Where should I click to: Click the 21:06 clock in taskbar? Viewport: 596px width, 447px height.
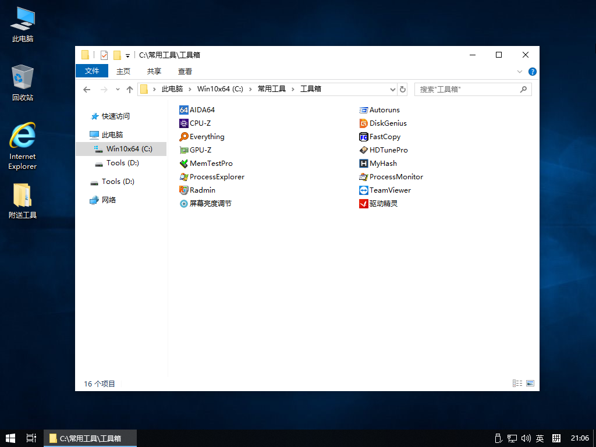coord(580,438)
